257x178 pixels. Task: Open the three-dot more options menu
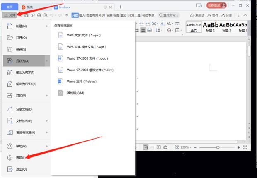(239, 15)
